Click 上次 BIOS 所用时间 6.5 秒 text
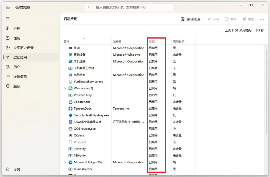The width and height of the screenshot is (270, 177). tap(244, 30)
